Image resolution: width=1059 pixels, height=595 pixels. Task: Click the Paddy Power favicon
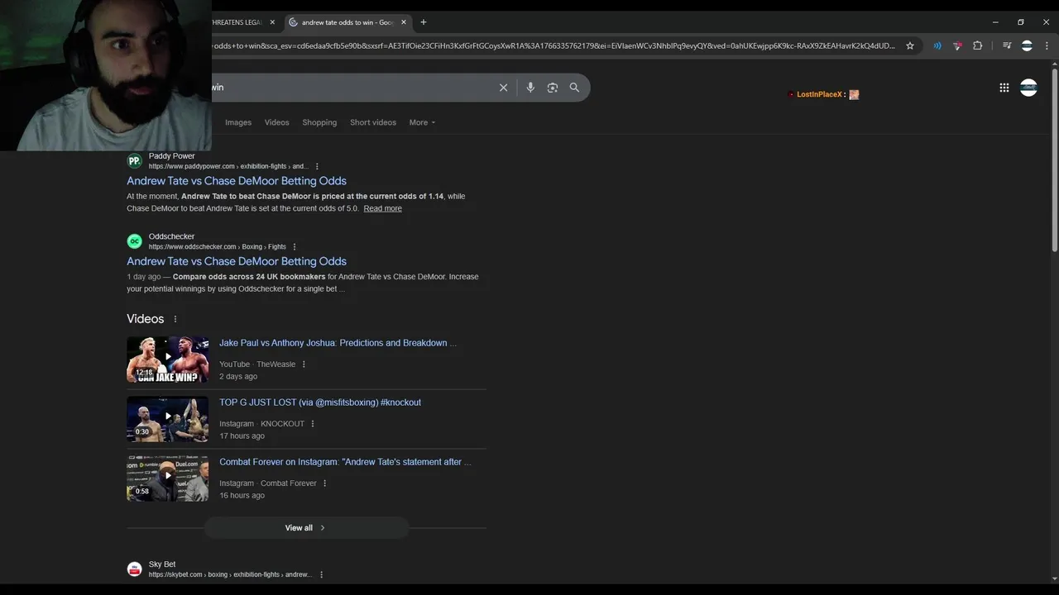[134, 161]
